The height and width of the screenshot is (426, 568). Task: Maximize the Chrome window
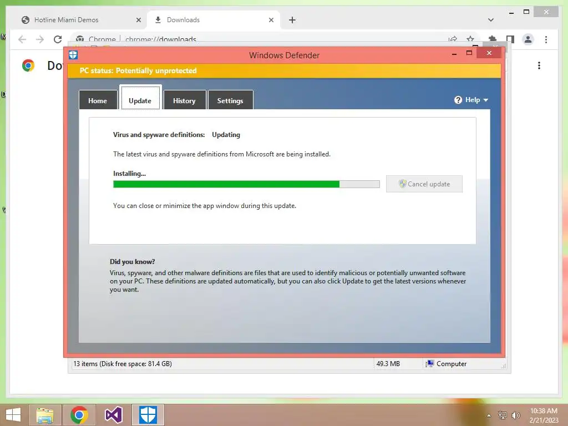click(x=526, y=12)
